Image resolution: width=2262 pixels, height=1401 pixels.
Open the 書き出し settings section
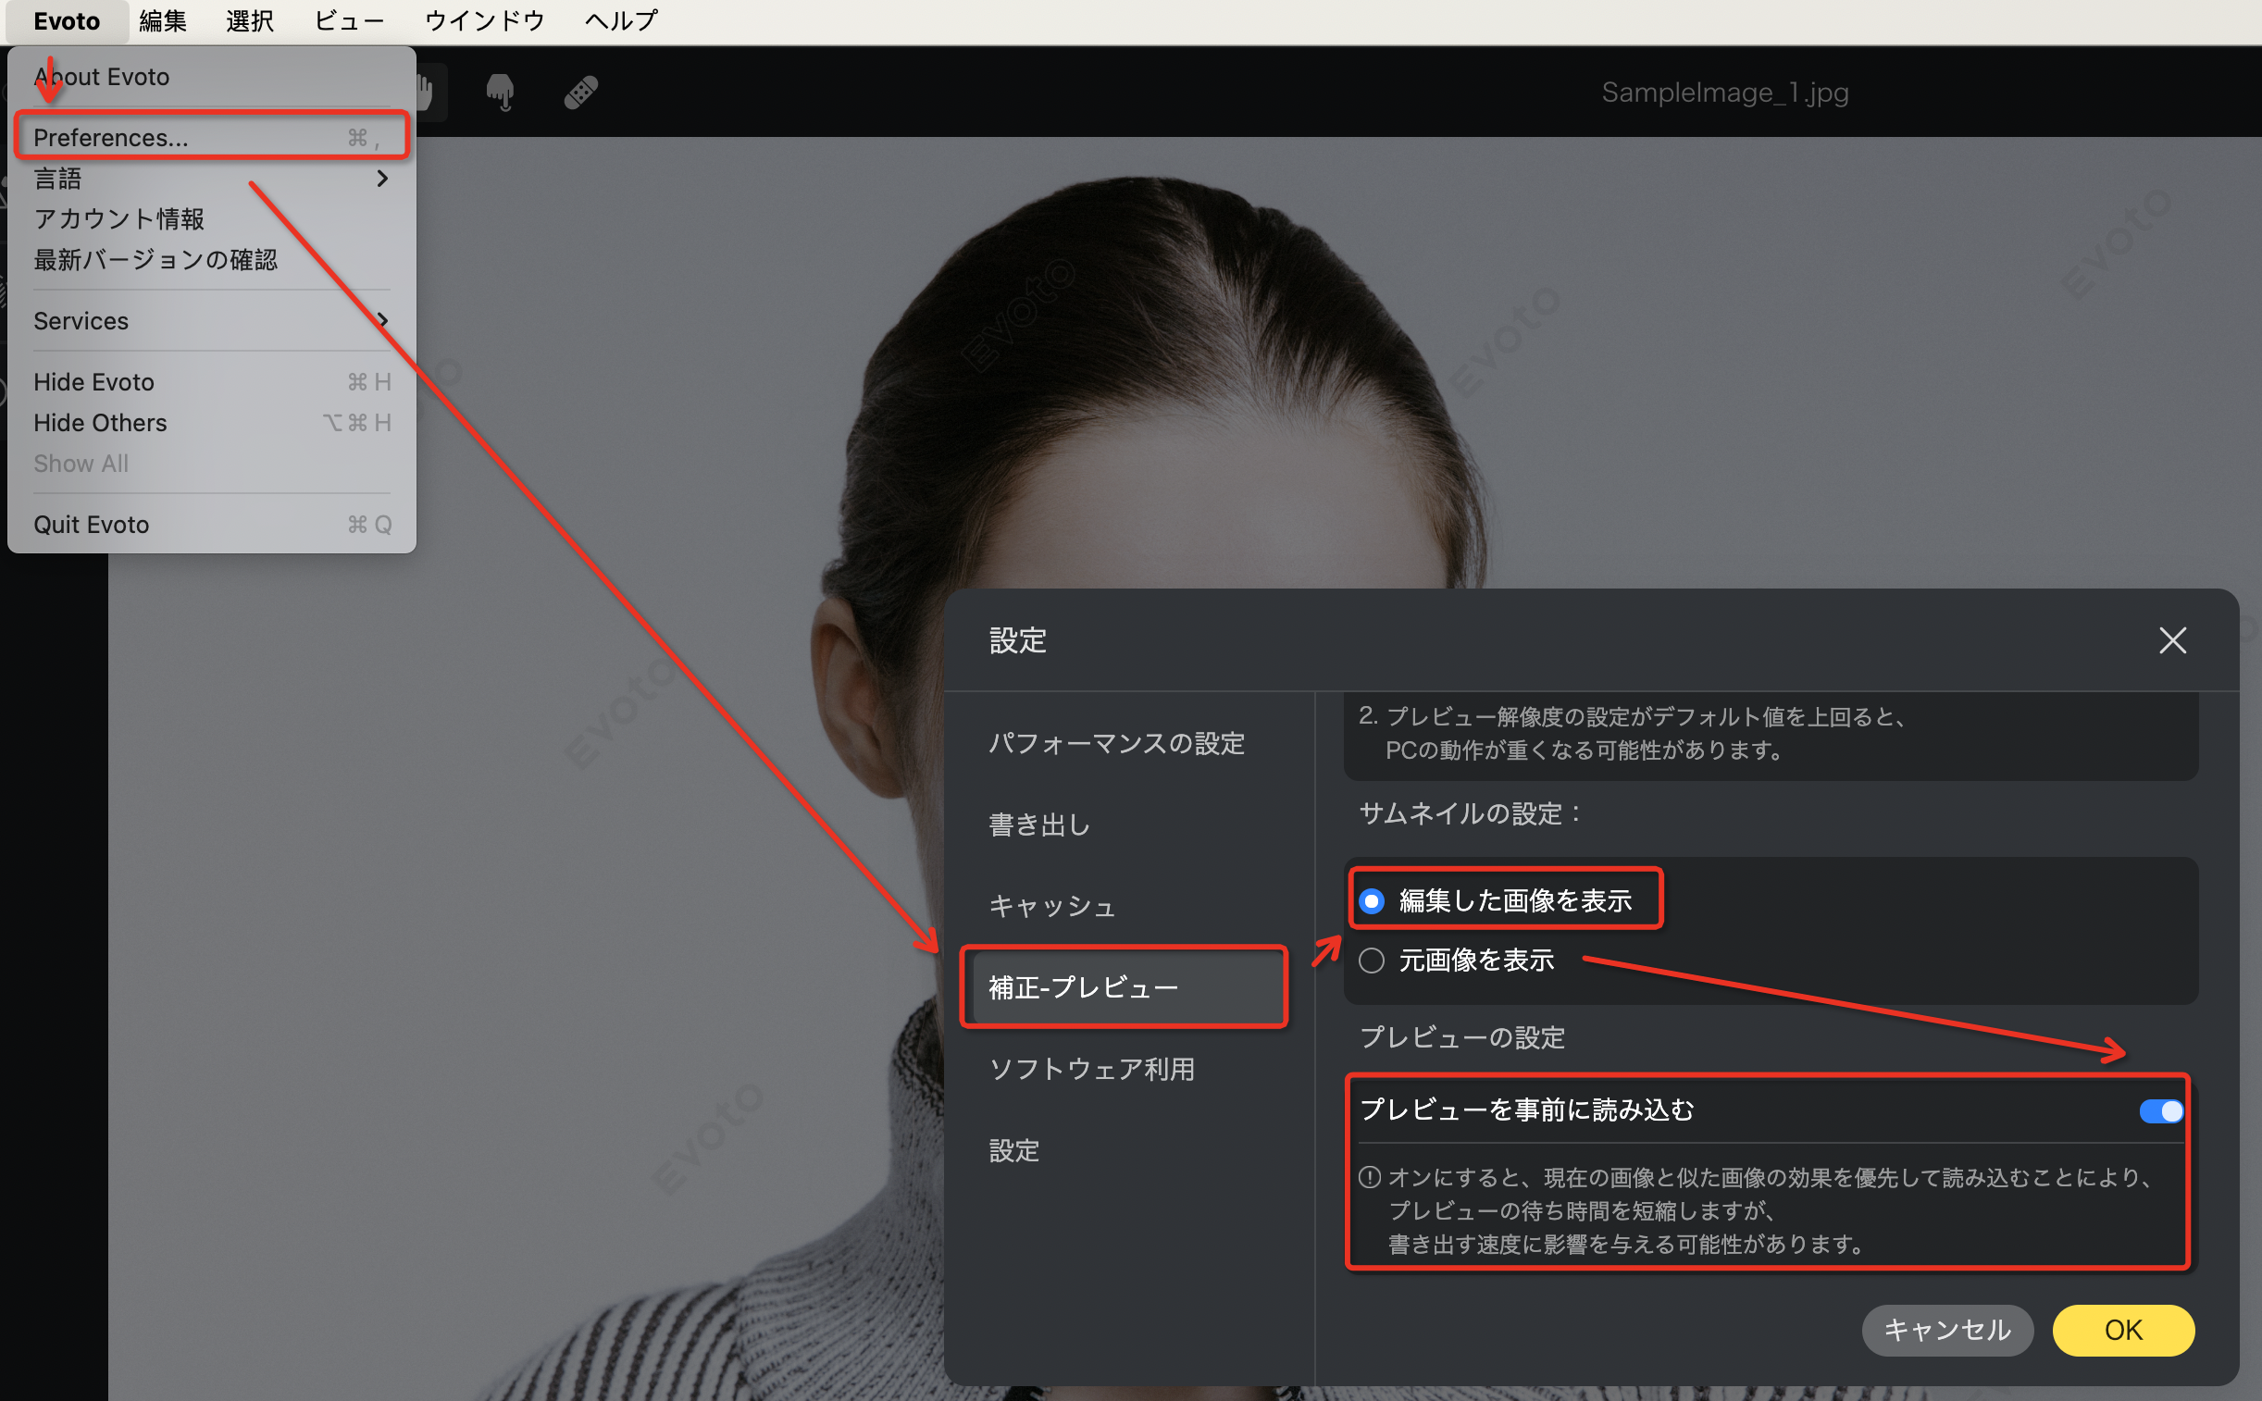pyautogui.click(x=1038, y=824)
